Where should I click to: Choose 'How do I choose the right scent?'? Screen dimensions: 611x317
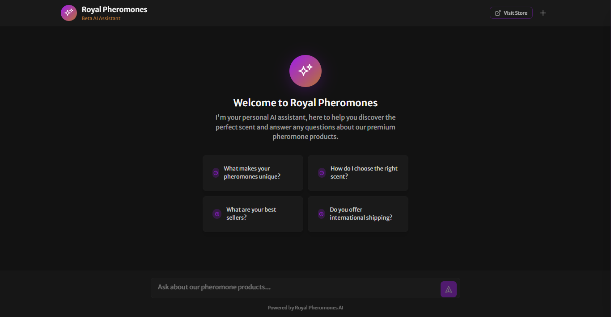(358, 173)
